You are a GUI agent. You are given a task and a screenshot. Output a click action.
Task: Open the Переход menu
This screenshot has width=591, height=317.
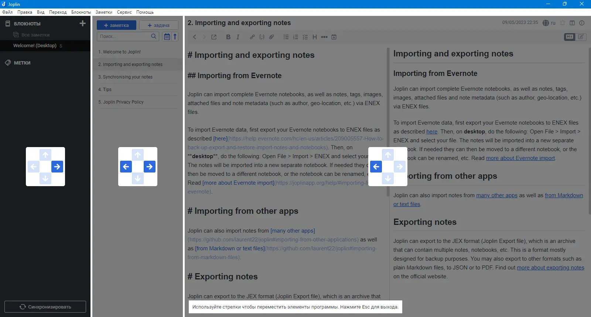click(x=58, y=12)
